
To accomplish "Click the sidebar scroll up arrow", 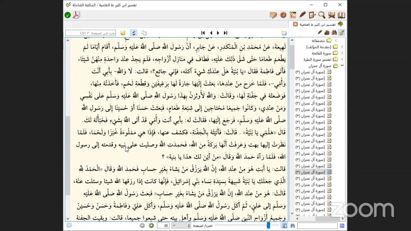I will tap(292, 40).
